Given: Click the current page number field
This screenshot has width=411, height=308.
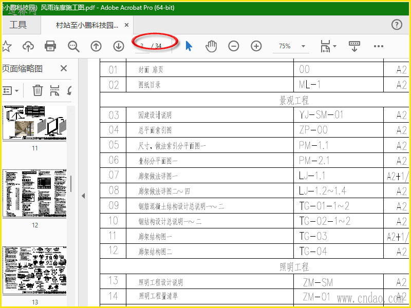Looking at the screenshot, I should pos(142,46).
